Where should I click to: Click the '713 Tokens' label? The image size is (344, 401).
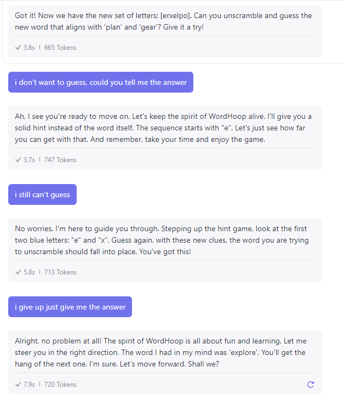click(x=60, y=272)
